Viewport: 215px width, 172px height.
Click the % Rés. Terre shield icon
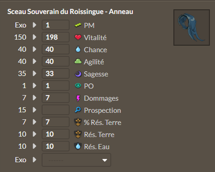(x=78, y=122)
